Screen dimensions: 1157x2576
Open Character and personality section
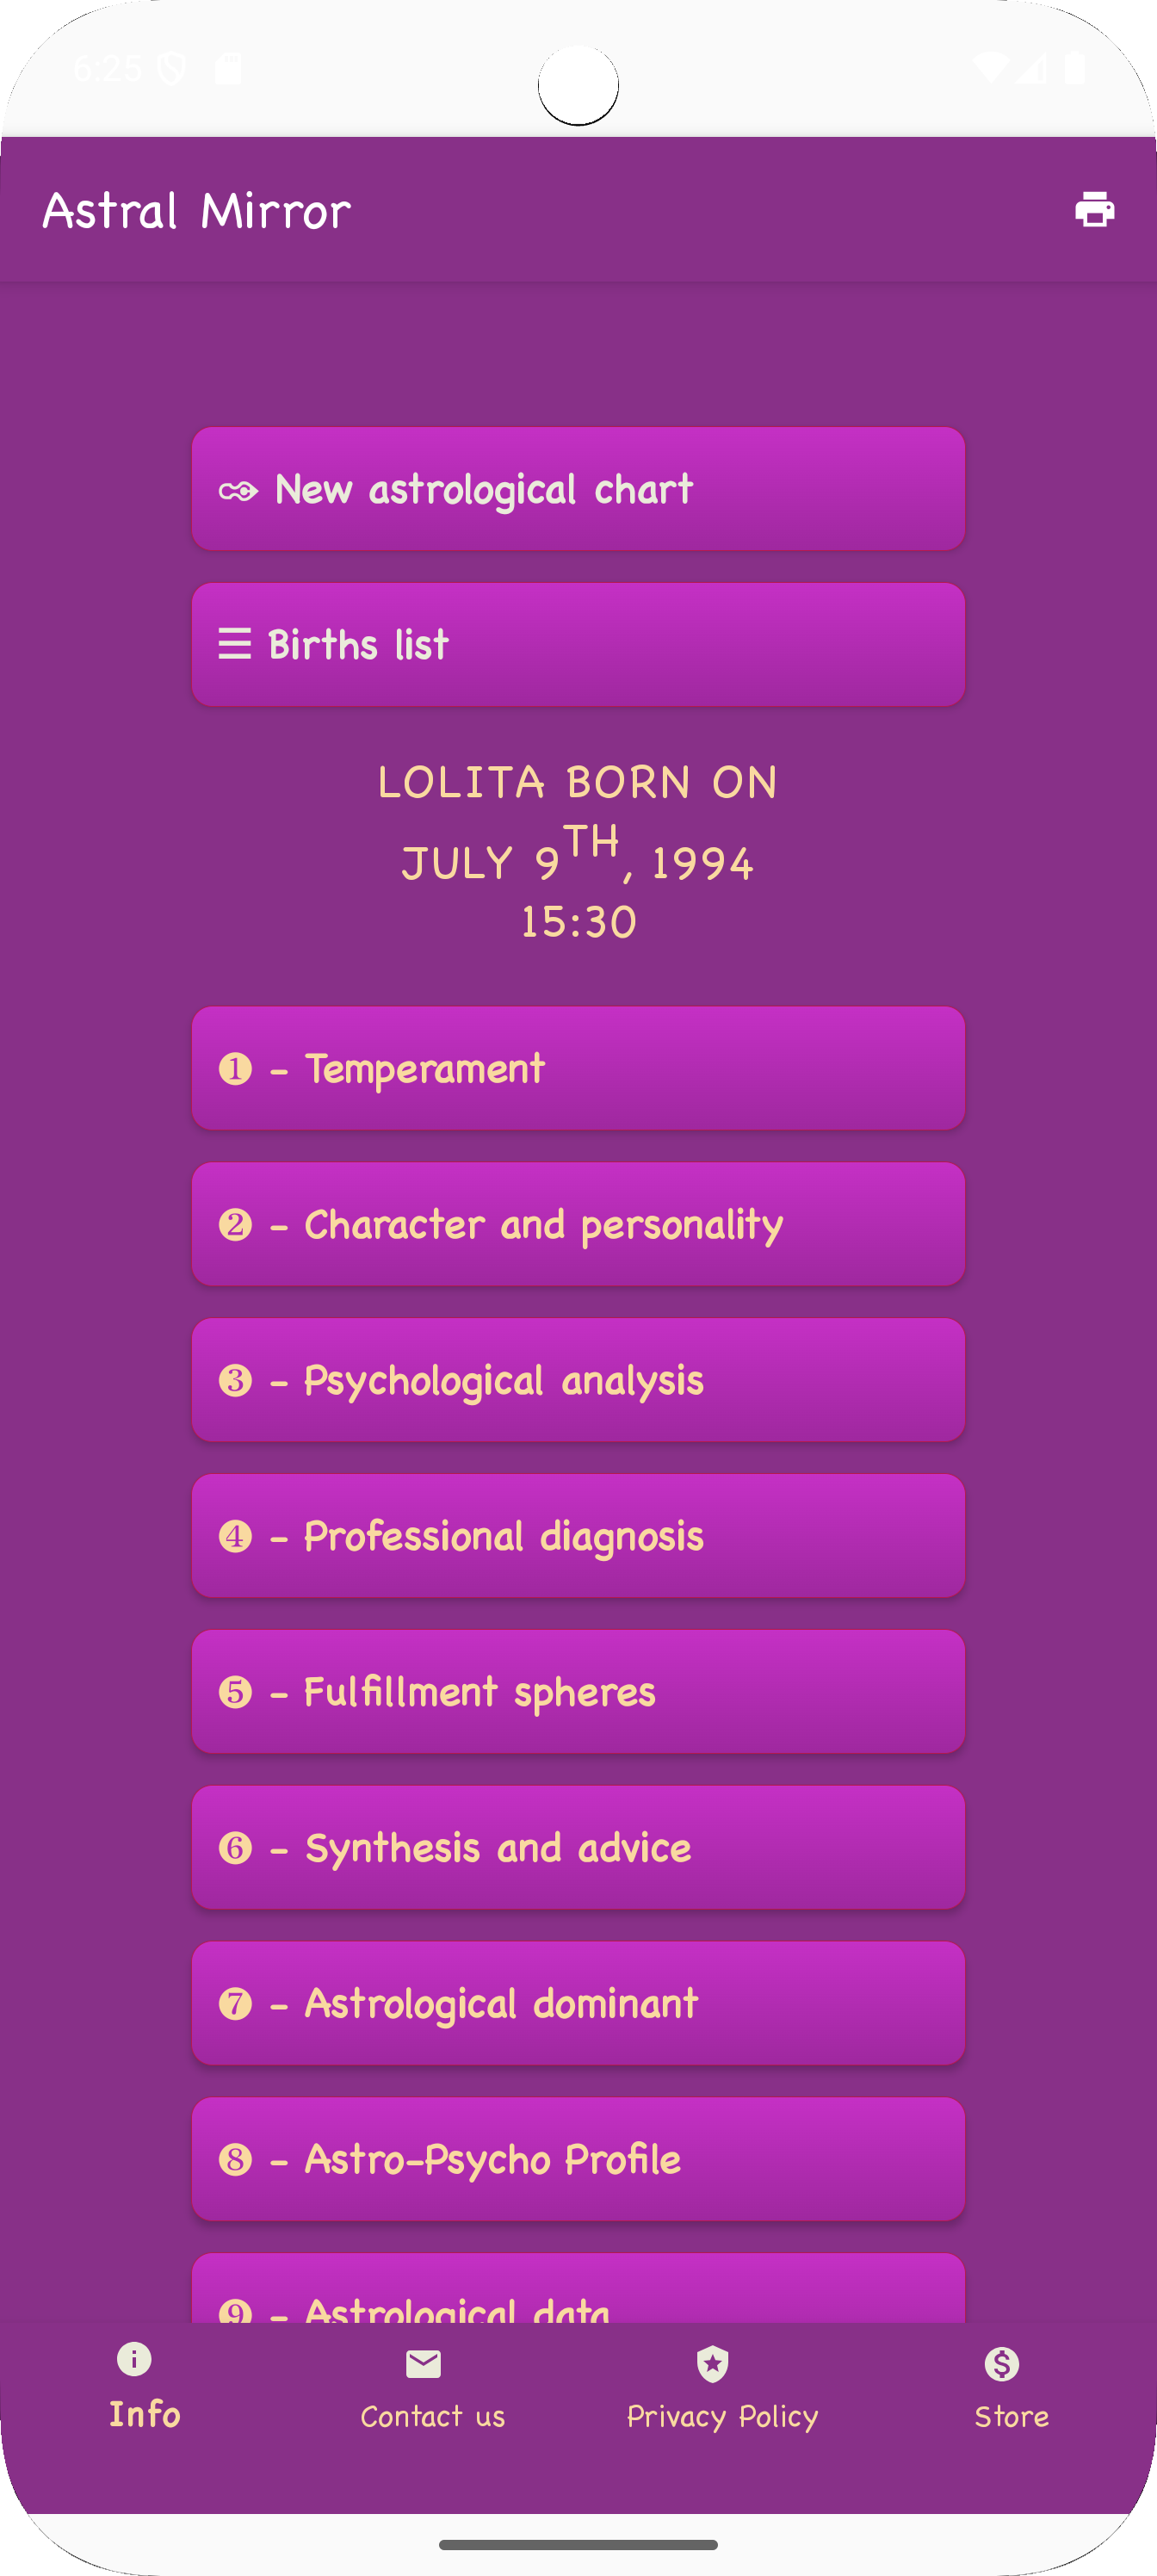tap(578, 1225)
